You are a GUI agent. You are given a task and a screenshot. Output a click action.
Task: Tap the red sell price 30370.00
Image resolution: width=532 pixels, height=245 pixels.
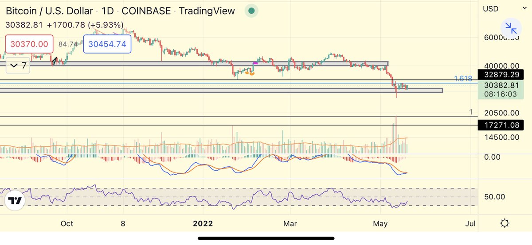pyautogui.click(x=29, y=44)
